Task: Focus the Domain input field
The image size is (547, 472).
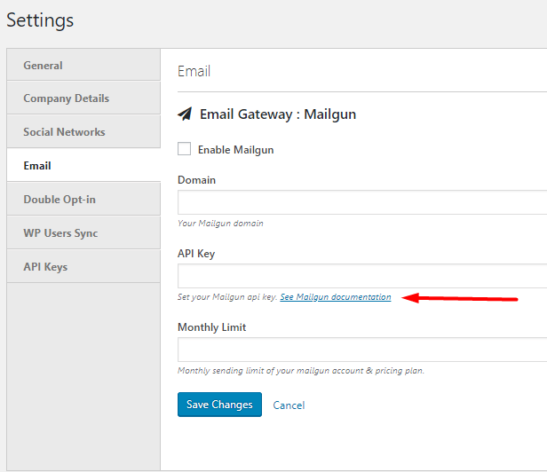Action: pyautogui.click(x=362, y=202)
